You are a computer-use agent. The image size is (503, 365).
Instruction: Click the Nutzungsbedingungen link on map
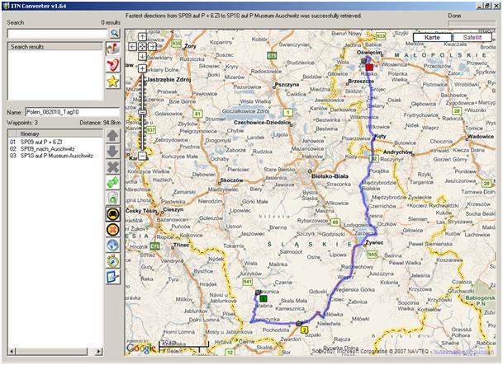[x=463, y=351]
